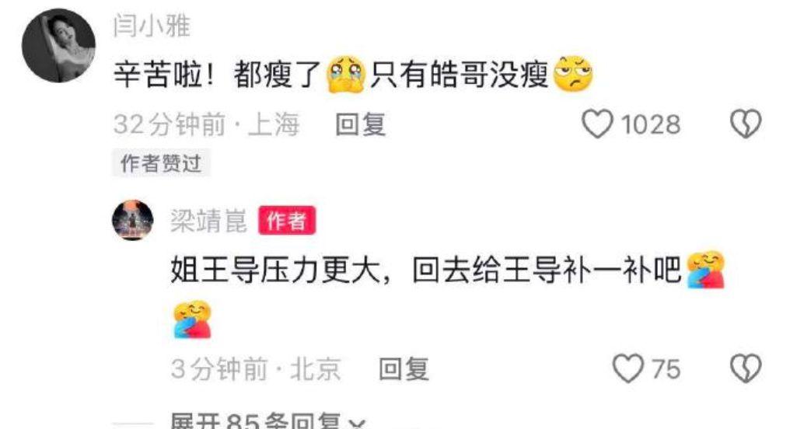Like 闫小雅's comment with heart icon
The width and height of the screenshot is (790, 429).
(597, 124)
